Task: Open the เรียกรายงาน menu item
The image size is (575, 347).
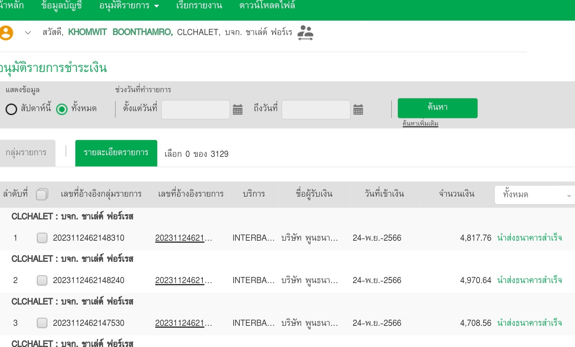Action: [199, 6]
